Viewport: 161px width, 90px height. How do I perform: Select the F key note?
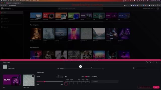(x=77, y=84)
